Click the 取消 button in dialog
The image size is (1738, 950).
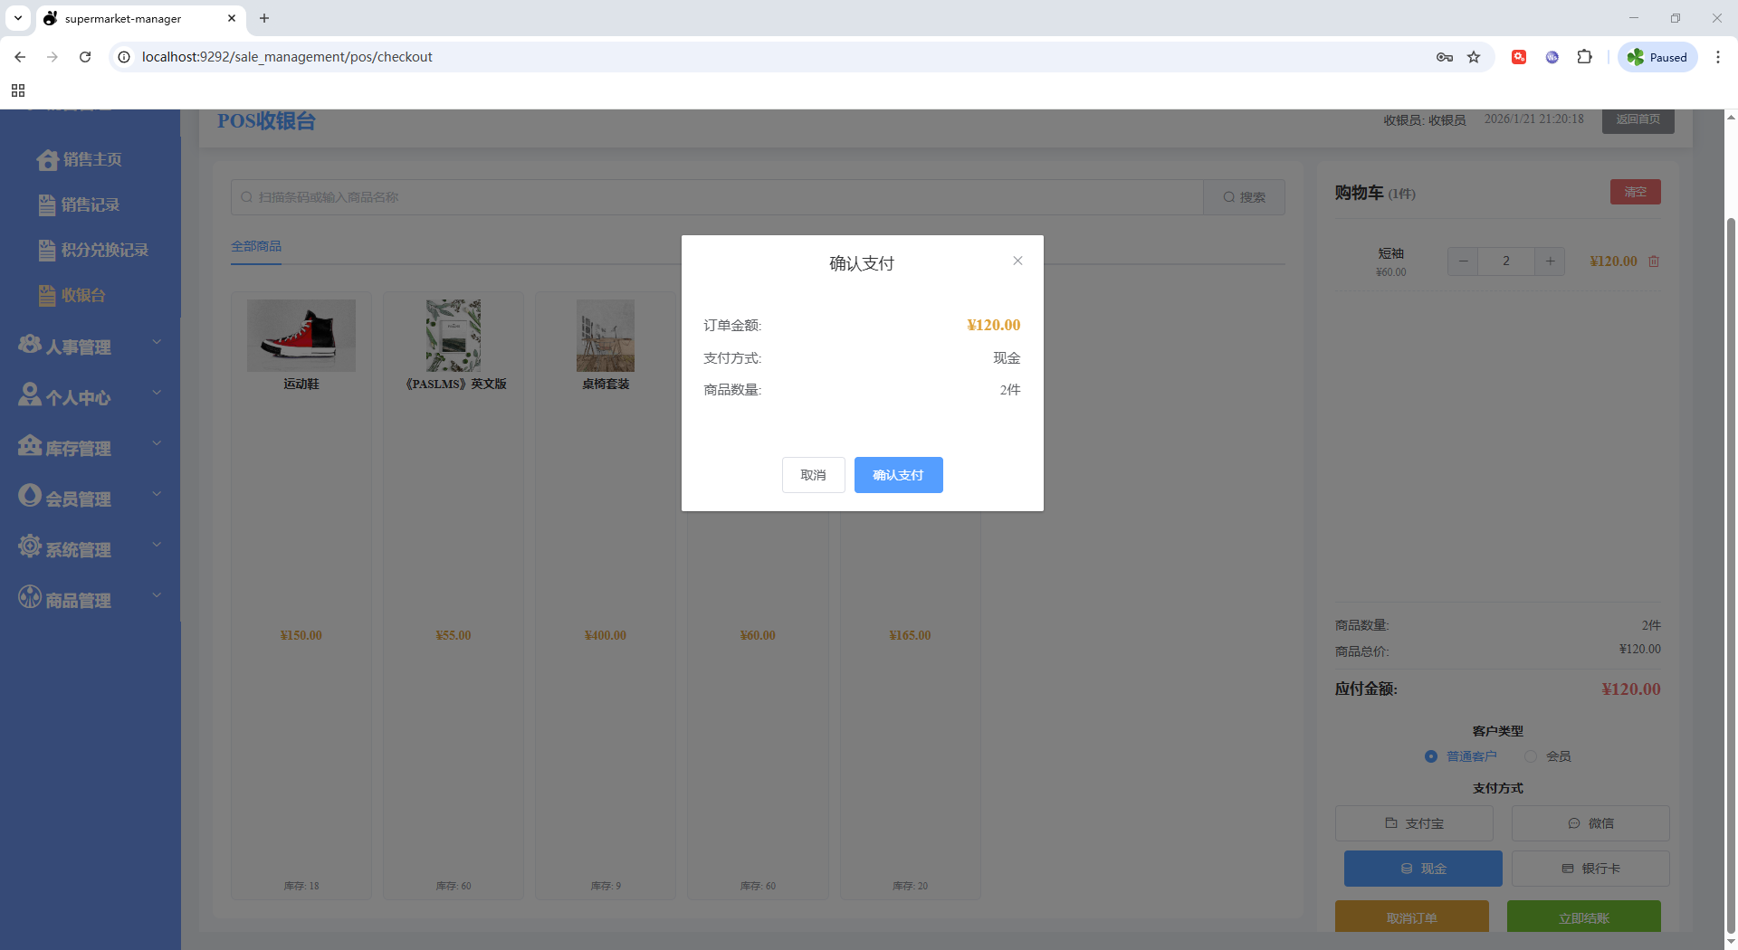[x=813, y=475]
